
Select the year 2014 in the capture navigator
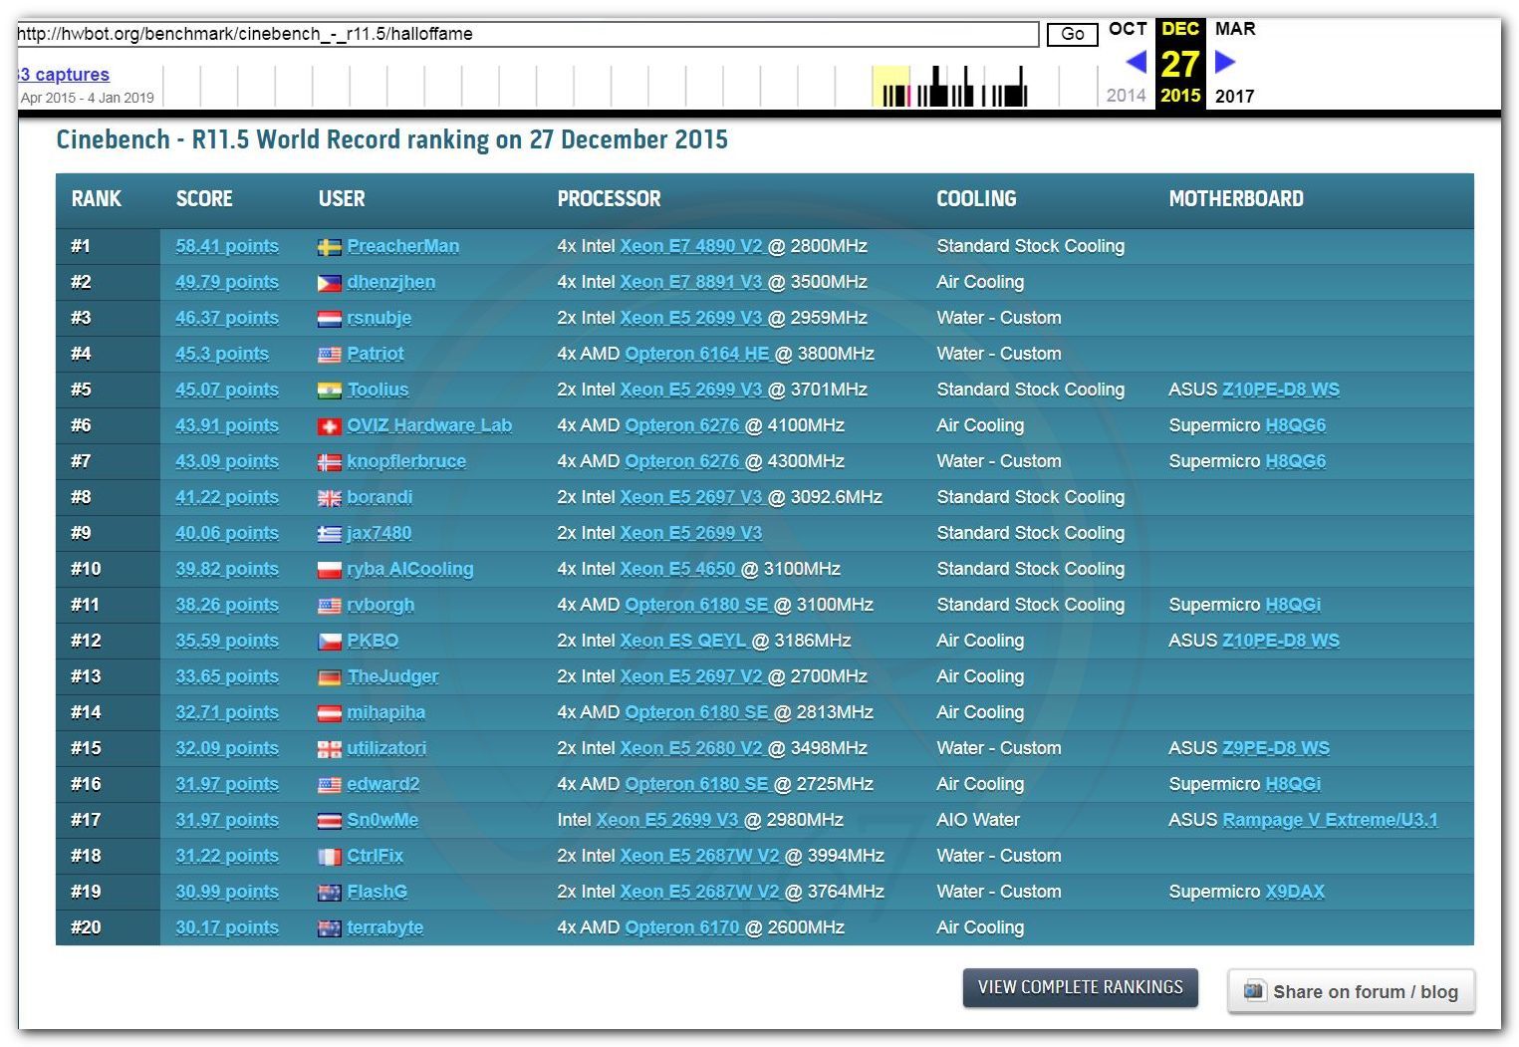[x=1126, y=96]
